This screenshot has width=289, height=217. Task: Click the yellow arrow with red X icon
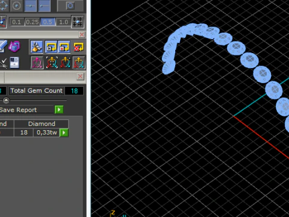[x=78, y=47]
